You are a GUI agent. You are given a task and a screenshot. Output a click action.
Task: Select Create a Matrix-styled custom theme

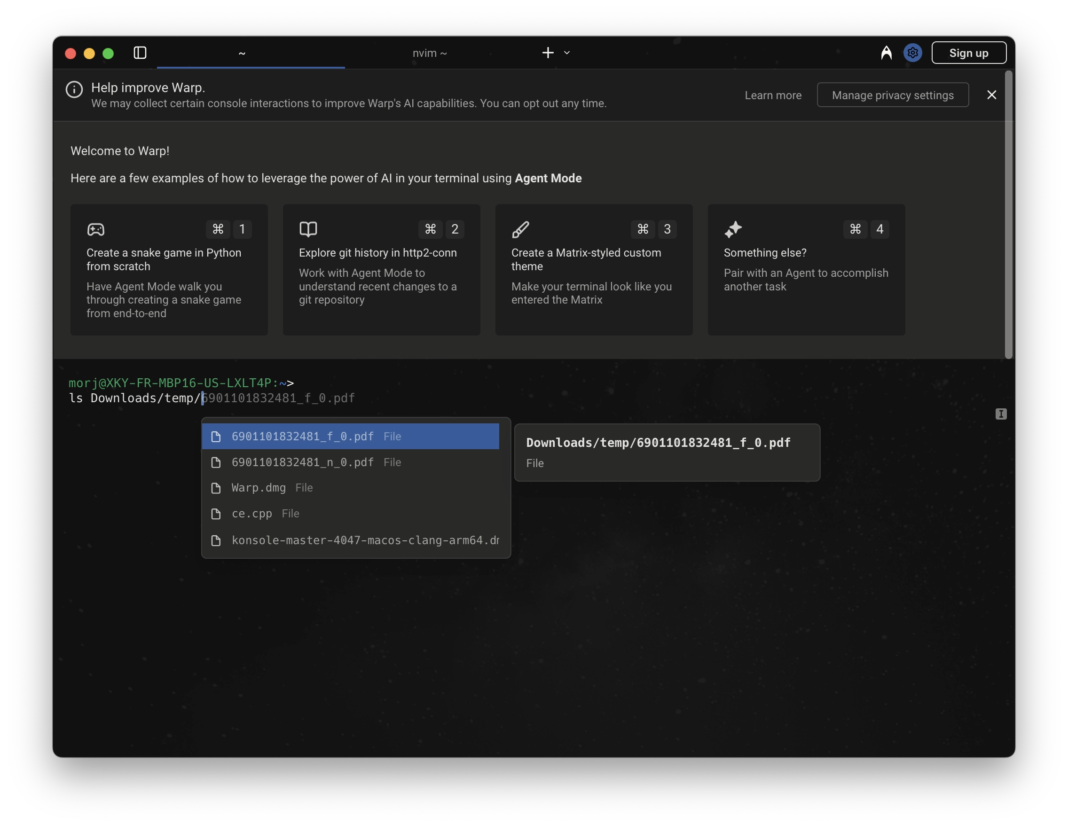tap(594, 270)
